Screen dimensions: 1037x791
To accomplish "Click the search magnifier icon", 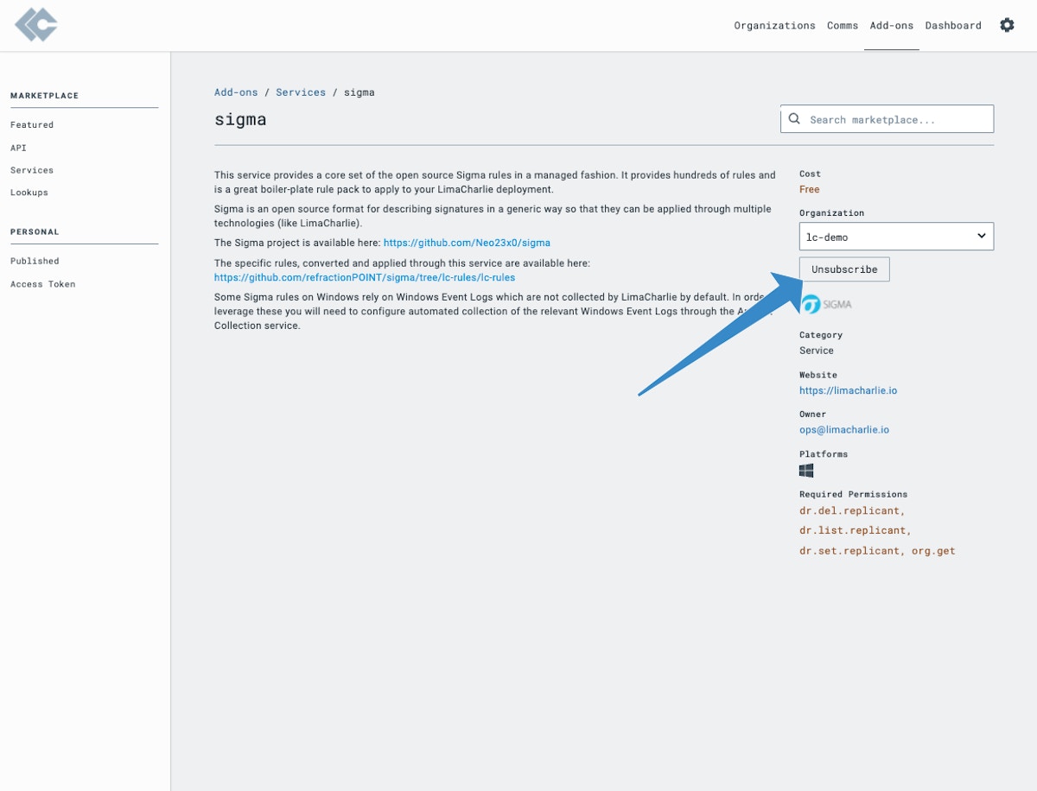I will tap(794, 119).
